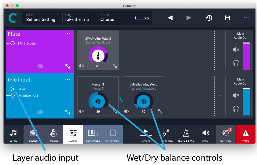
Task: Enable headphone monitoring on Flute's Main Audio Out
Action: coord(236,63)
